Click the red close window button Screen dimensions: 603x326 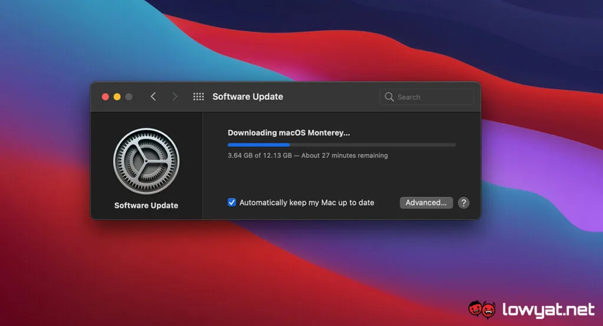coord(105,97)
